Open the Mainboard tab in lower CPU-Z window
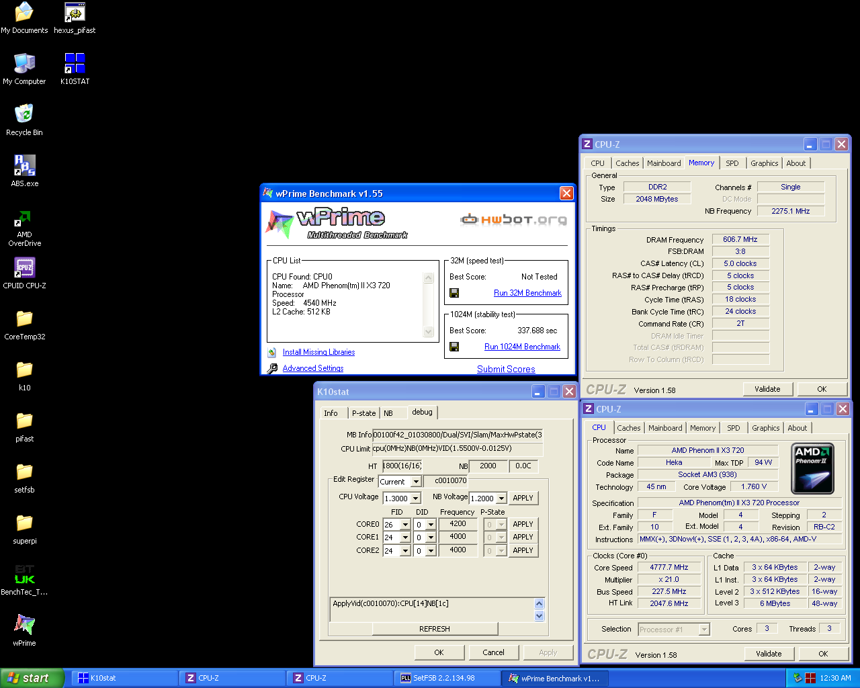Viewport: 860px width, 688px height. [x=665, y=428]
